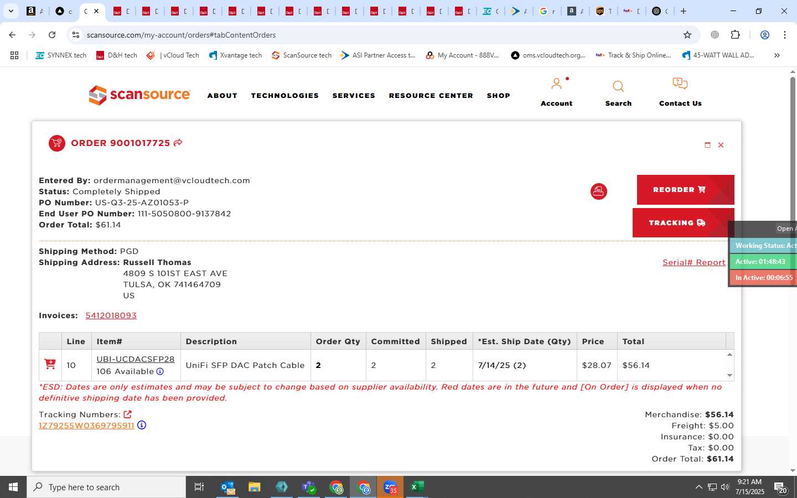Open the Tracking Numbers external link icon
The height and width of the screenshot is (498, 797).
click(127, 414)
